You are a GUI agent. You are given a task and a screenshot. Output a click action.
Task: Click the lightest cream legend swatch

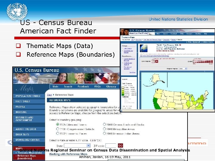coord(123,87)
